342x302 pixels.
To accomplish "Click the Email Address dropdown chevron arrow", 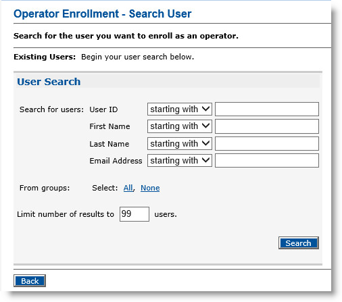I will click(205, 160).
